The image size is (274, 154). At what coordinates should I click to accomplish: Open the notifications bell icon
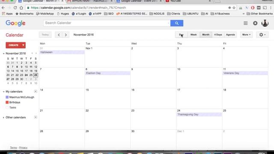[255, 23]
